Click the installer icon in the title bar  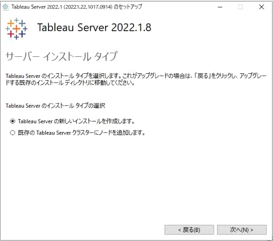tap(5, 7)
